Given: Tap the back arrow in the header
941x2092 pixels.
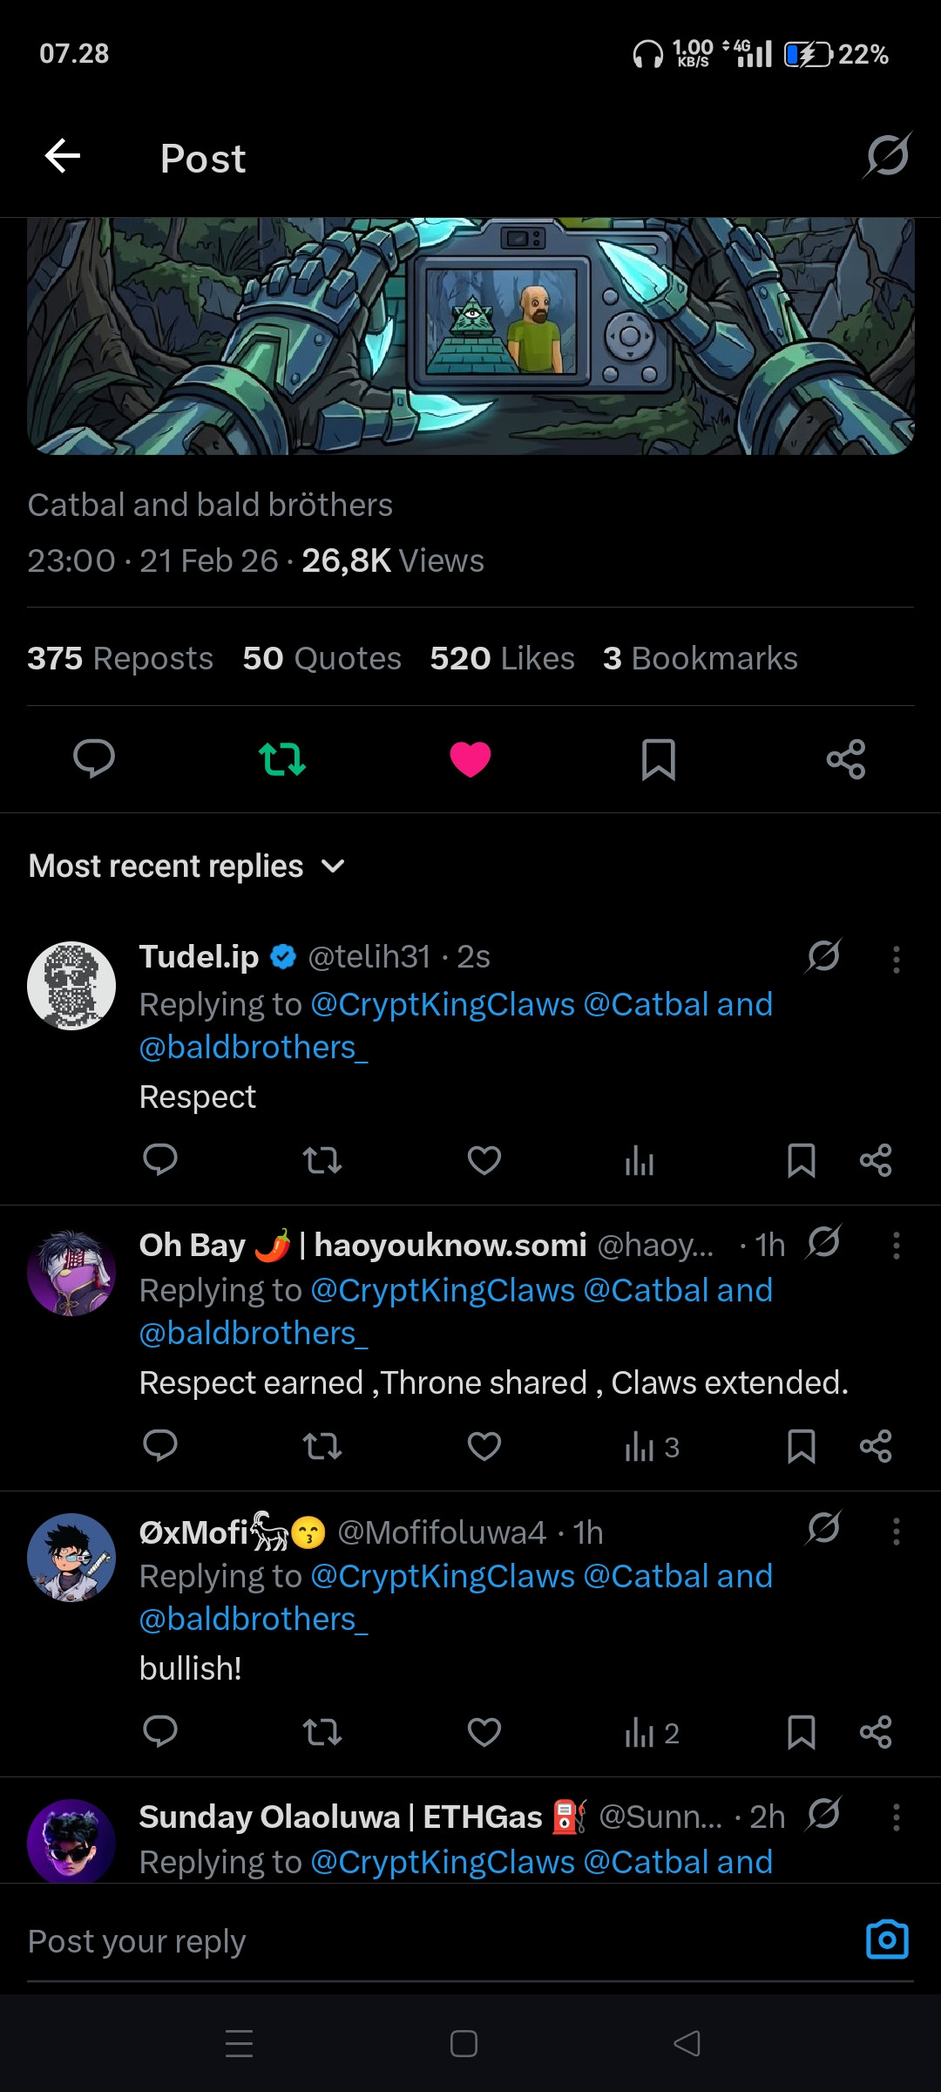Looking at the screenshot, I should (x=63, y=157).
